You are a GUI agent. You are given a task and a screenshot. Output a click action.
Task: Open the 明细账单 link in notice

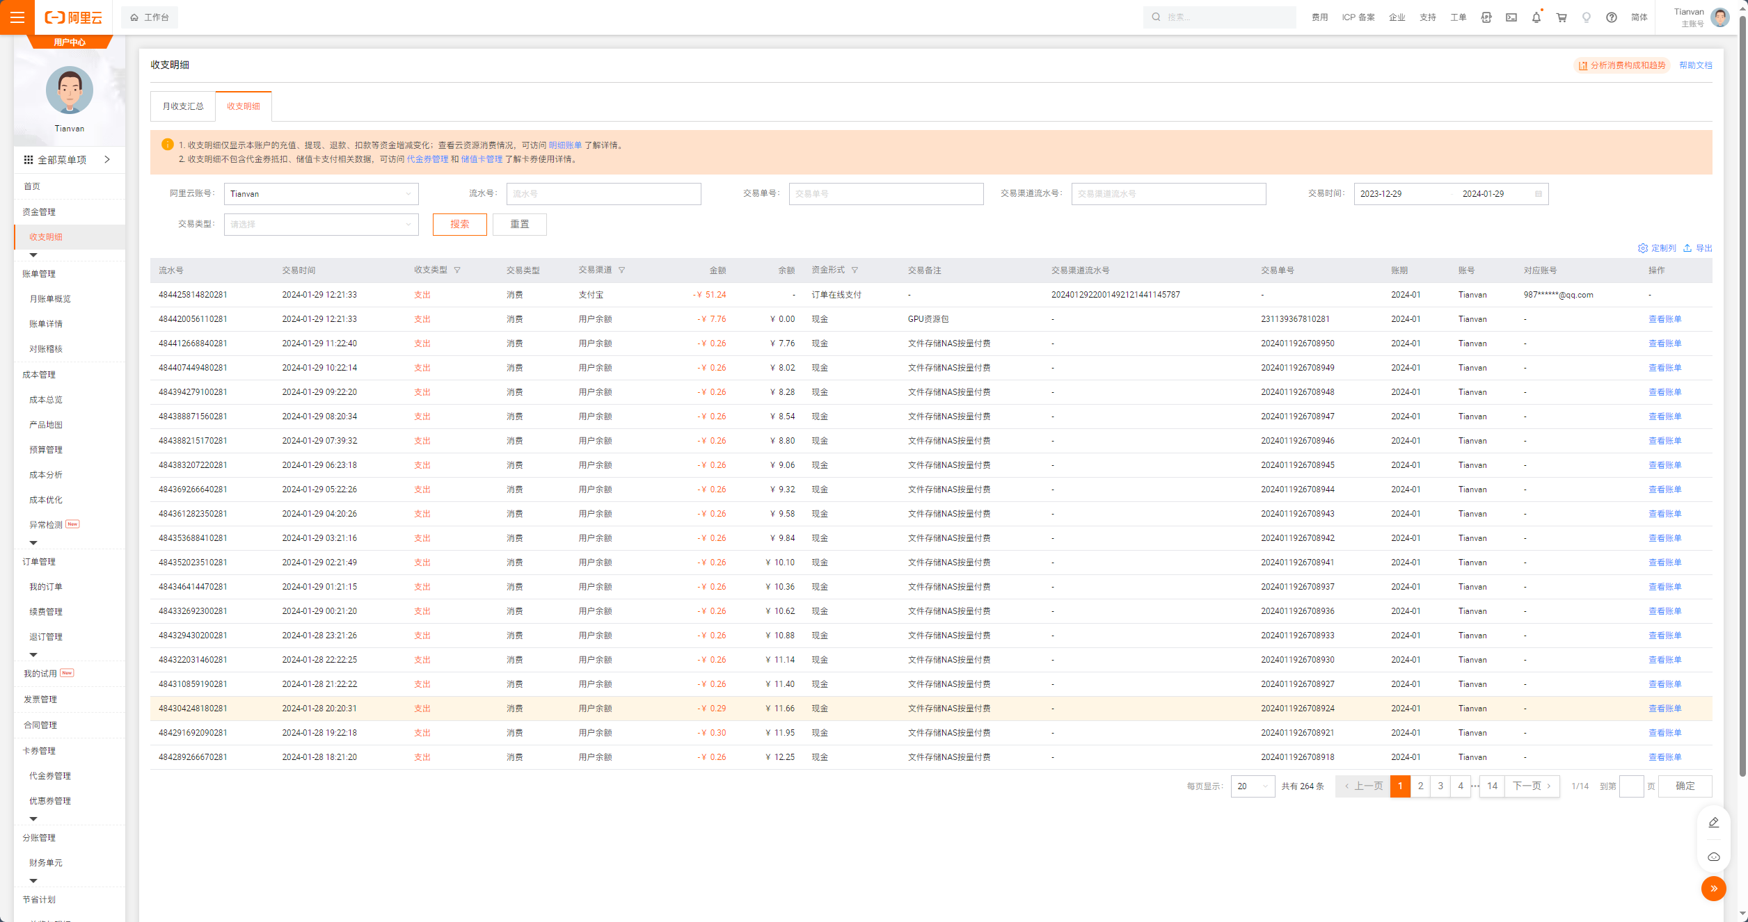(565, 145)
